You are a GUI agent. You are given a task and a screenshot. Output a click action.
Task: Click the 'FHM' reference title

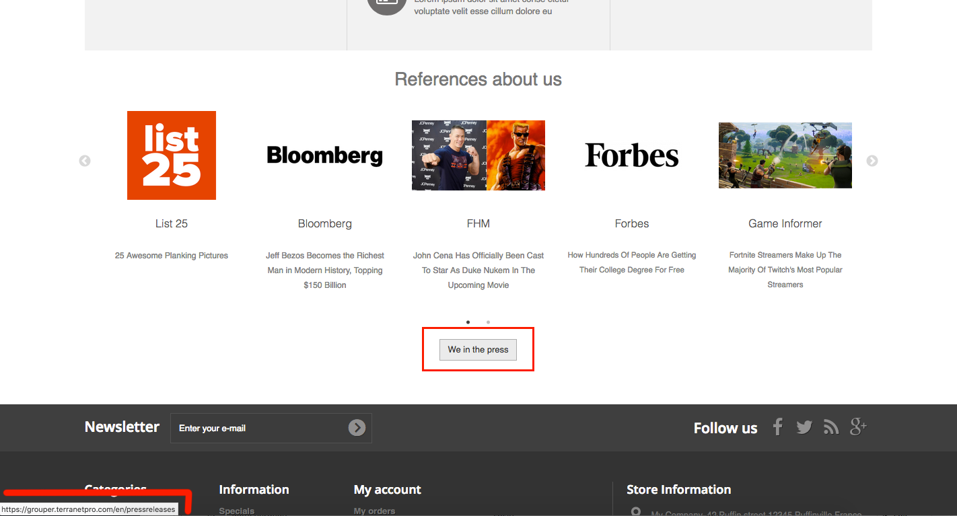pos(478,223)
